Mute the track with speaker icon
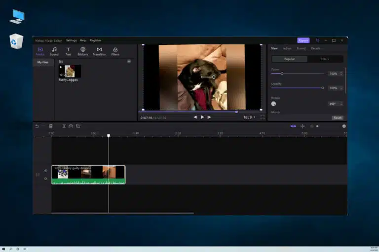This screenshot has height=252, width=379. [x=46, y=179]
